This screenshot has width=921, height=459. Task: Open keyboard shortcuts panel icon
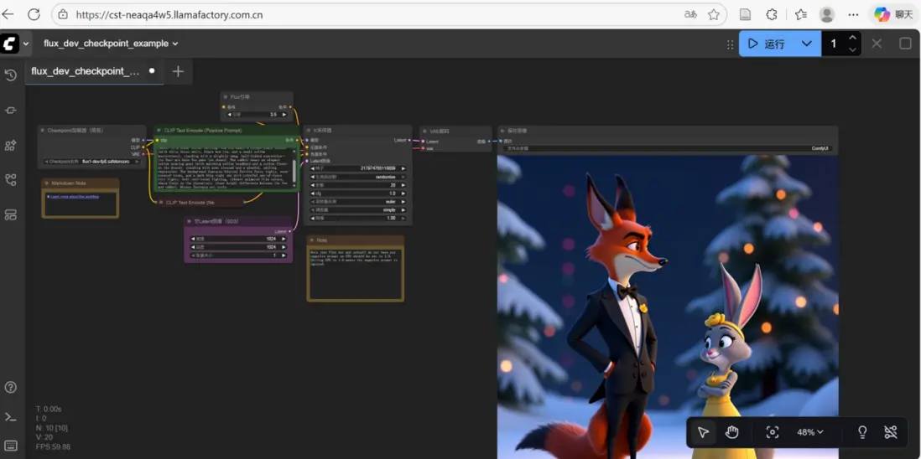(x=11, y=446)
